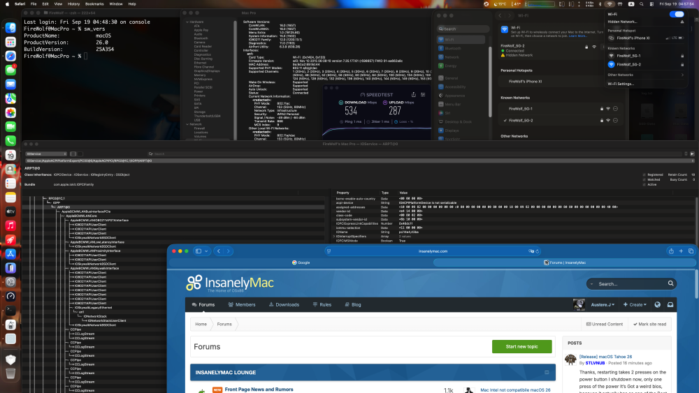Open Front Page News and Rumors forum
Image resolution: width=699 pixels, height=393 pixels.
(x=259, y=390)
